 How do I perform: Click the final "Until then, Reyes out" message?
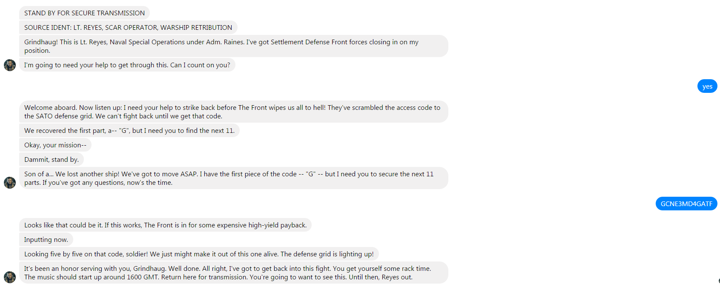point(233,273)
